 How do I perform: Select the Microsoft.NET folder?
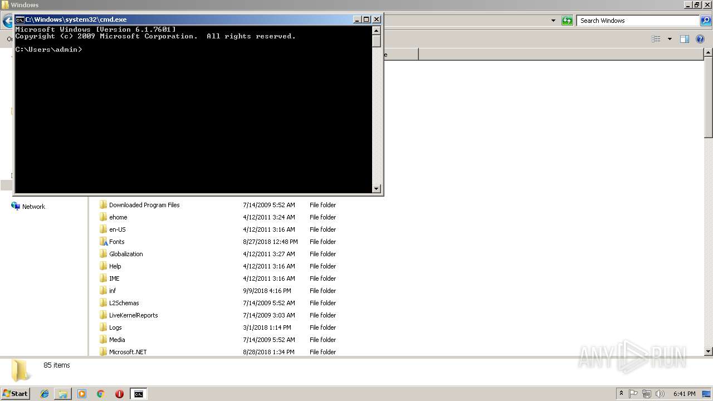click(x=128, y=352)
